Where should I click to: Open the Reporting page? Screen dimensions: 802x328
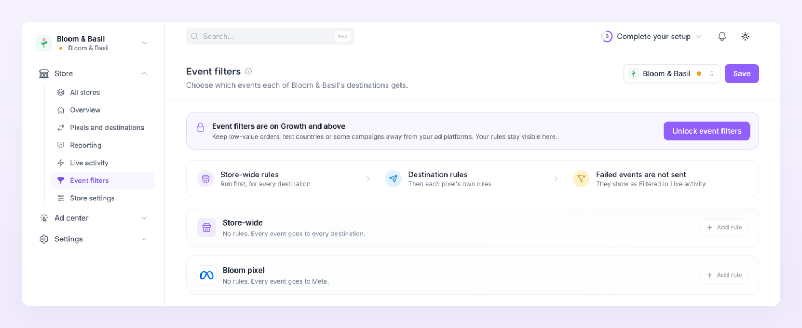[102, 145]
